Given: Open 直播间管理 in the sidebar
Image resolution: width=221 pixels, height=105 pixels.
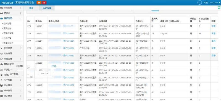Looking at the screenshot, I should point(8,33).
